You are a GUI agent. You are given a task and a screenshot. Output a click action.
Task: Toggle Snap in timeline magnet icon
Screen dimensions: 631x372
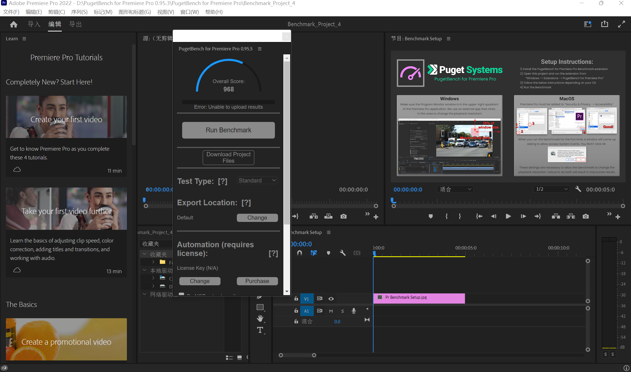coord(299,253)
